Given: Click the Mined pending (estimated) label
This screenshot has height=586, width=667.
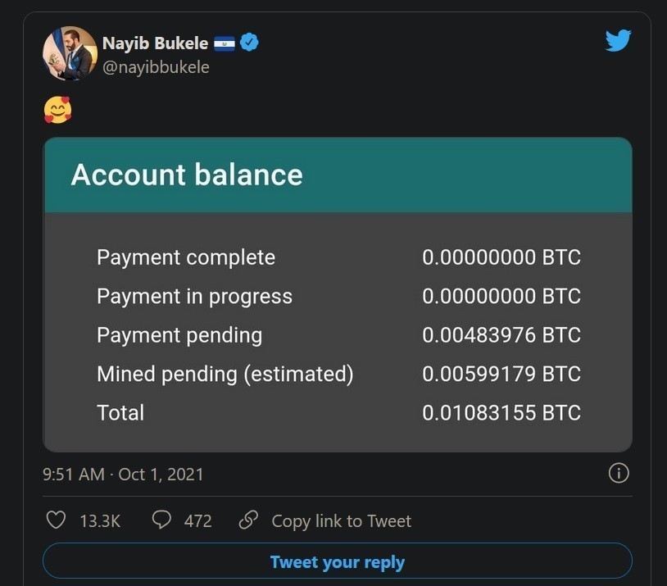Looking at the screenshot, I should point(225,375).
